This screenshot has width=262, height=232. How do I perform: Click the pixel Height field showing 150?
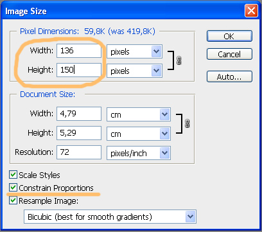tap(79, 70)
